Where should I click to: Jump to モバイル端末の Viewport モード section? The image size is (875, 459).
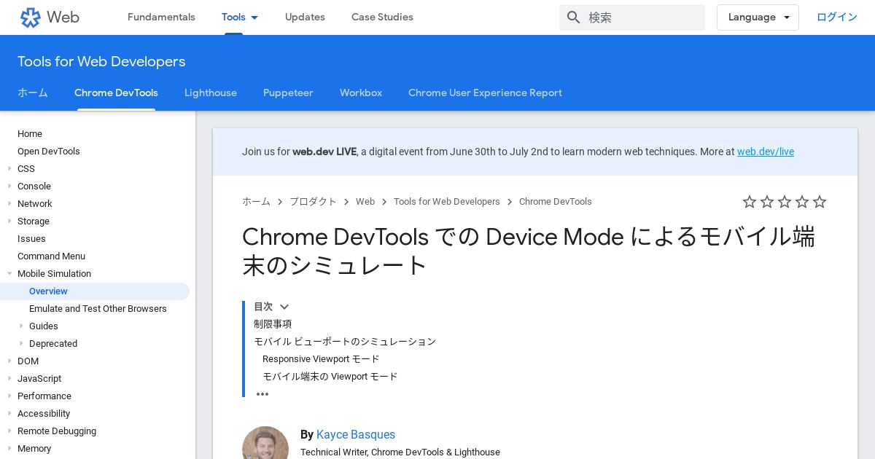(x=330, y=377)
